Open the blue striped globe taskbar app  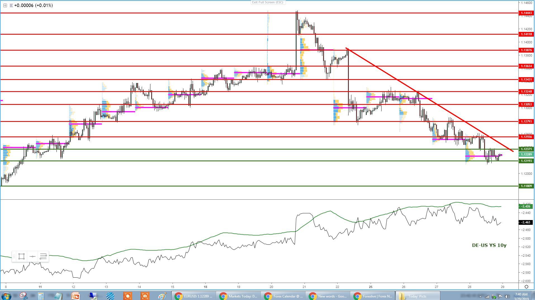coord(110,296)
